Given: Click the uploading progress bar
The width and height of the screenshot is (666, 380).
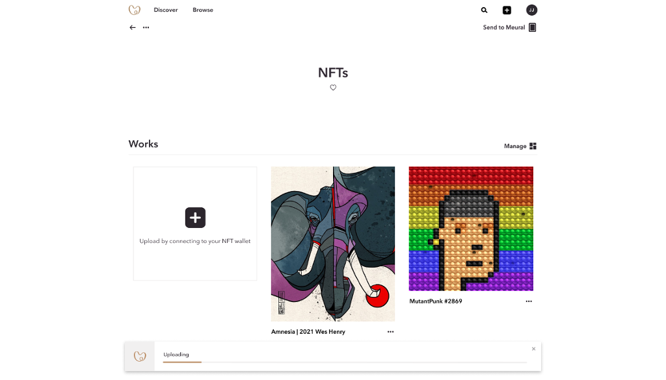Looking at the screenshot, I should point(345,362).
